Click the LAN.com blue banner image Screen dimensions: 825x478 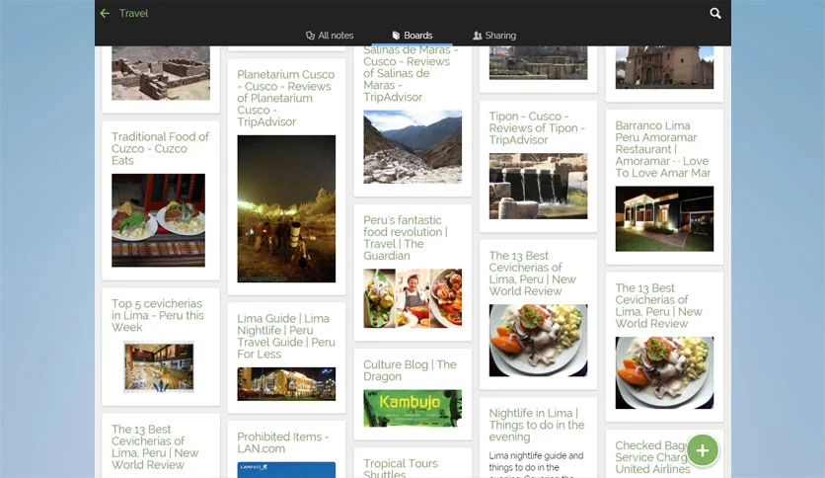(x=286, y=469)
